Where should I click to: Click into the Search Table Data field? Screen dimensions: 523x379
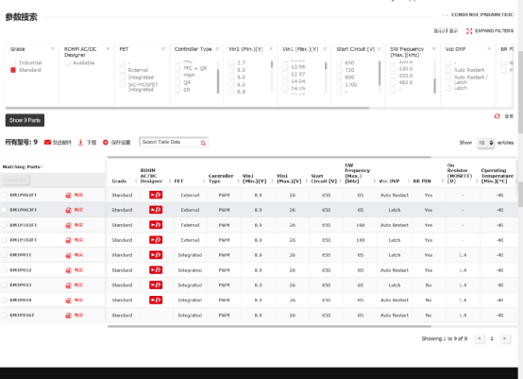click(170, 143)
